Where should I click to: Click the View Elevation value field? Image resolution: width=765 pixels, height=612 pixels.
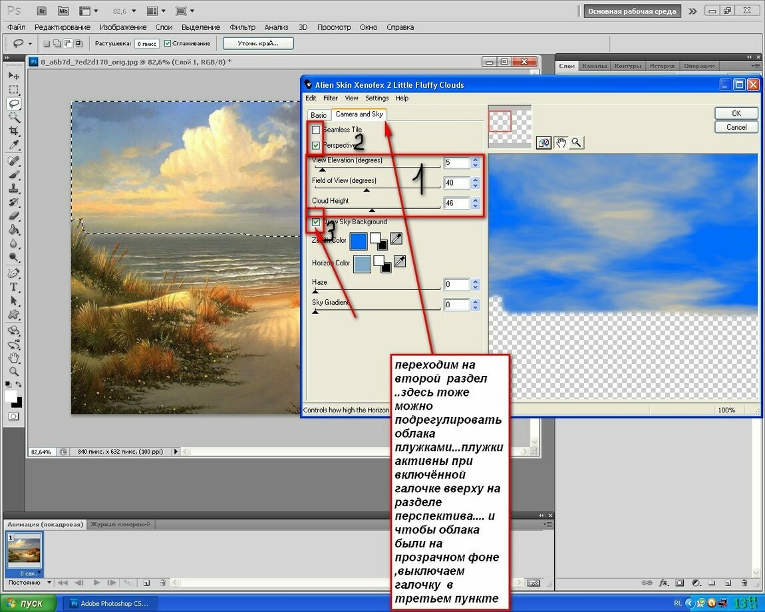pos(456,162)
